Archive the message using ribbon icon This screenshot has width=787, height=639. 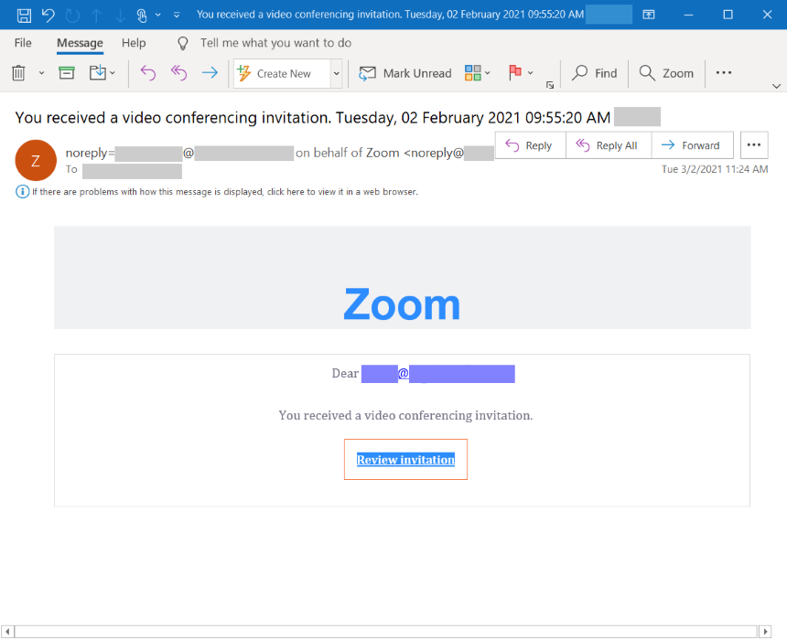click(x=66, y=73)
